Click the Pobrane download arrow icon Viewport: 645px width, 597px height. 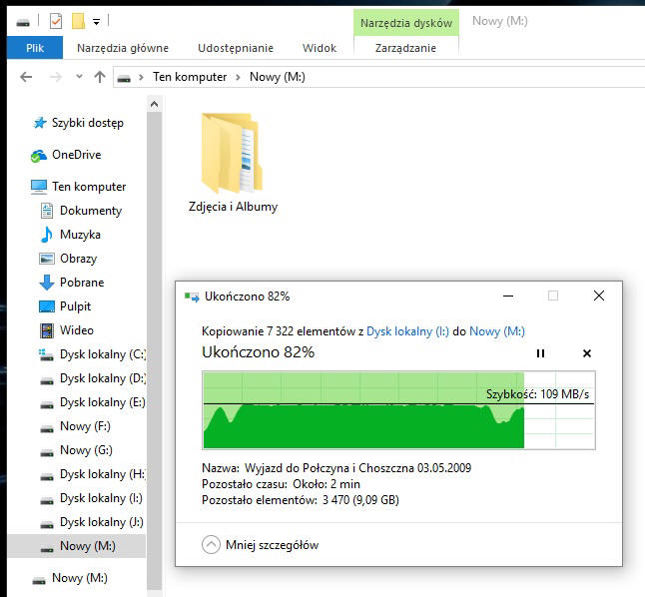click(x=47, y=283)
